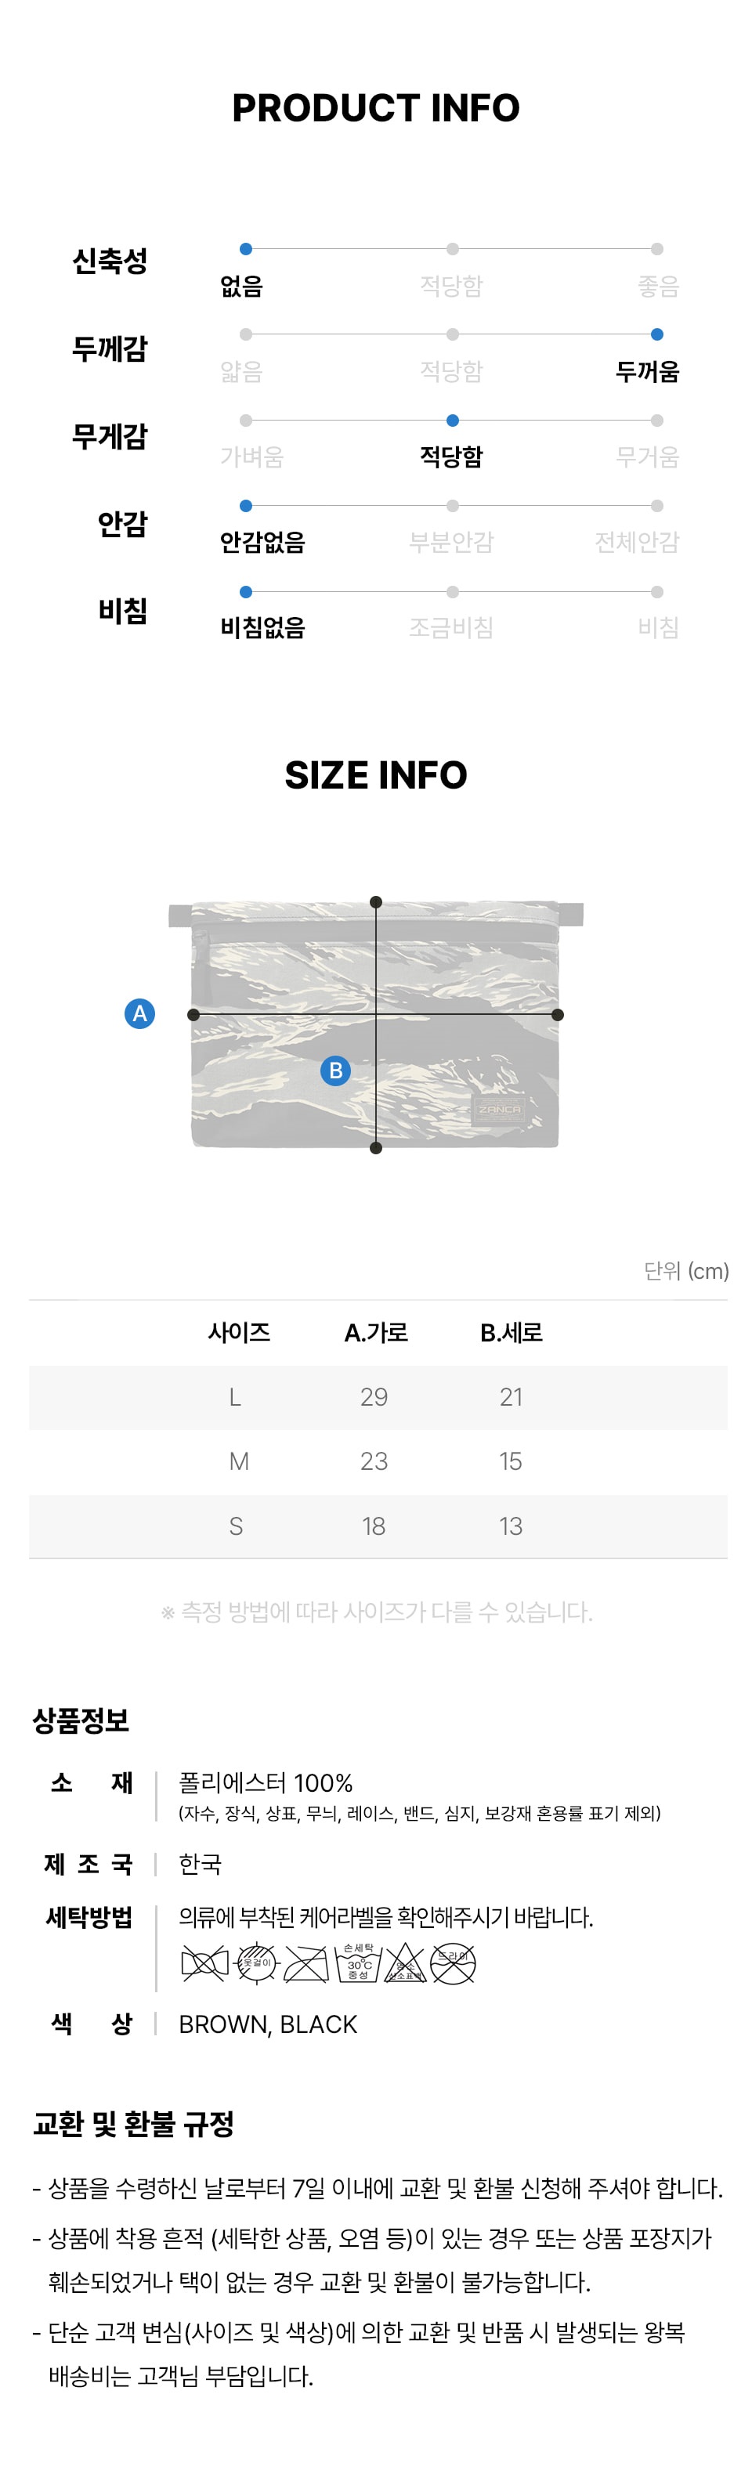
Task: Select the L size row
Action: [378, 1397]
